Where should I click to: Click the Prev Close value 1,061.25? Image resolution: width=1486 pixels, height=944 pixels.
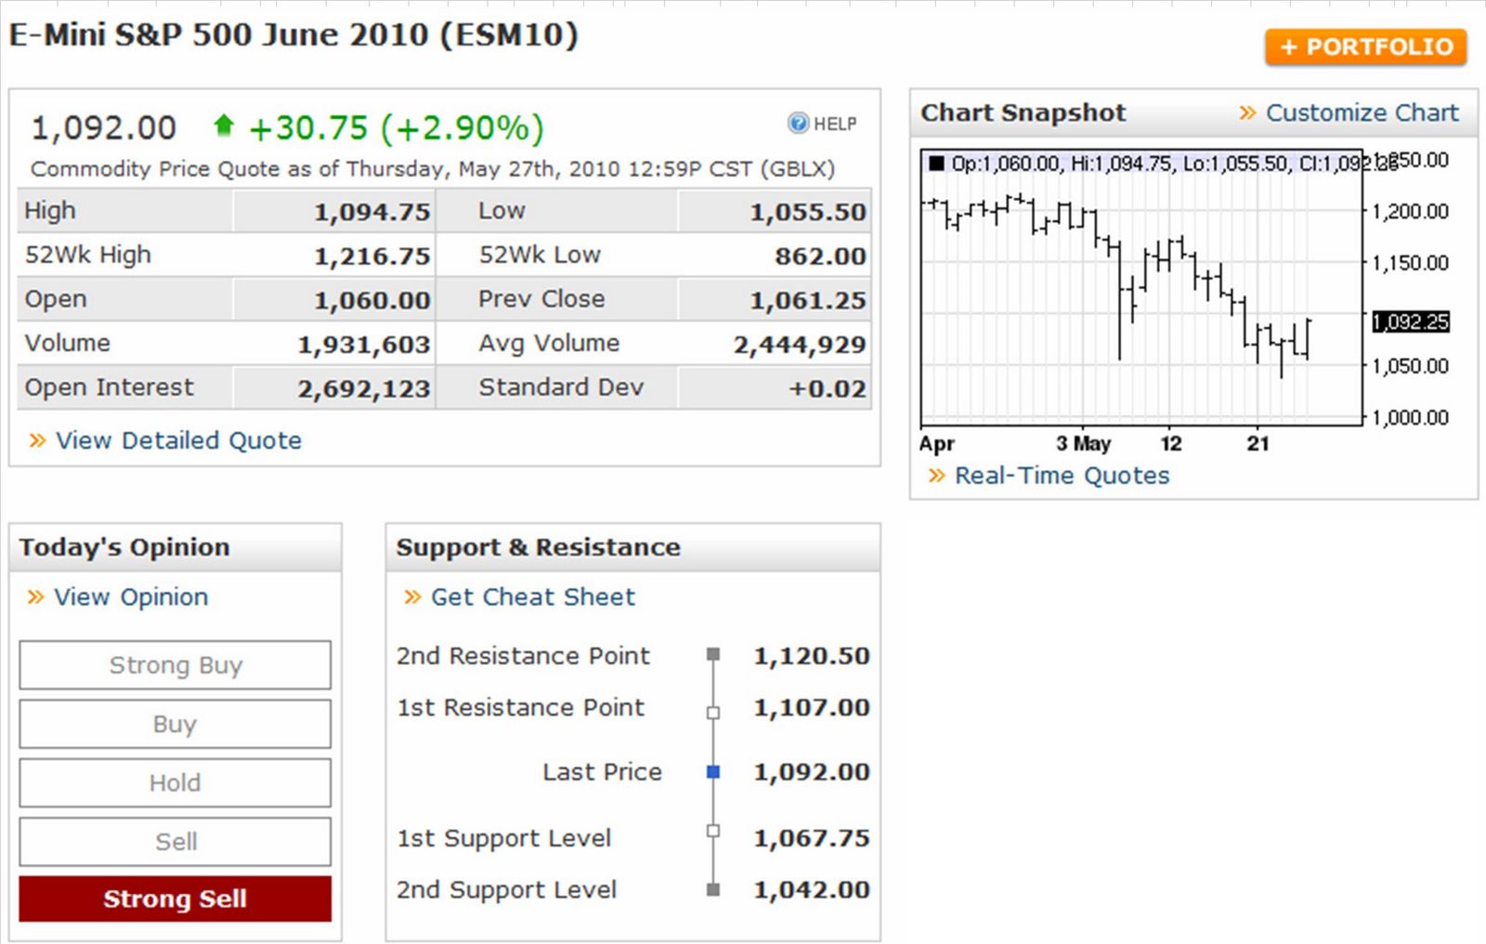click(808, 301)
